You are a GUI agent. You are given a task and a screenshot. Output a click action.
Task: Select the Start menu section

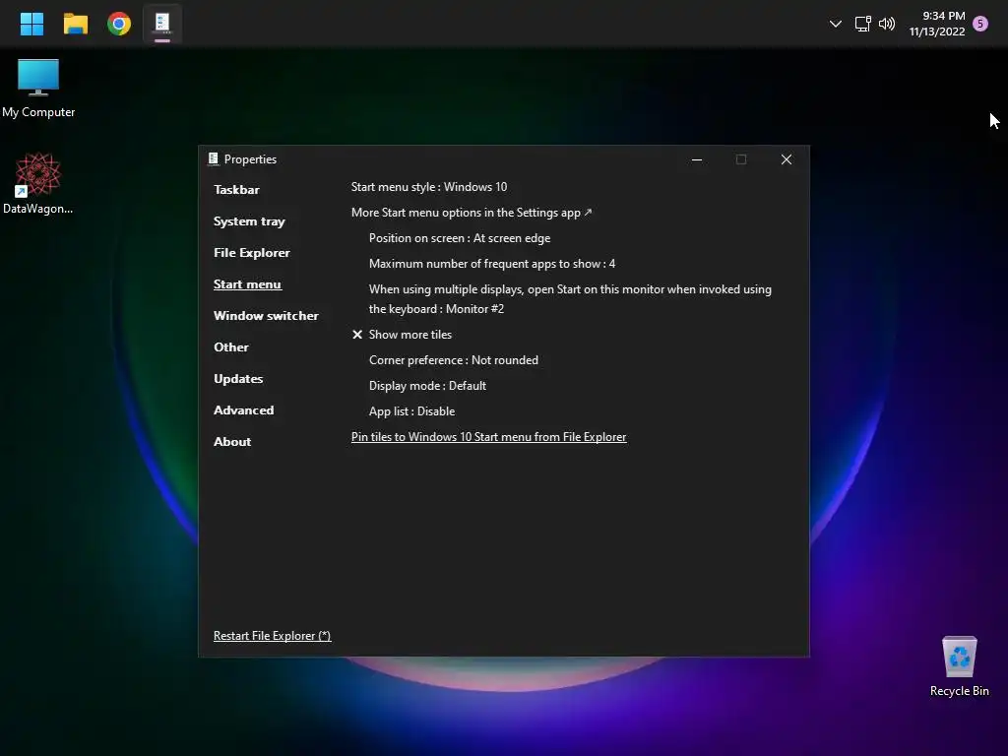click(x=247, y=284)
